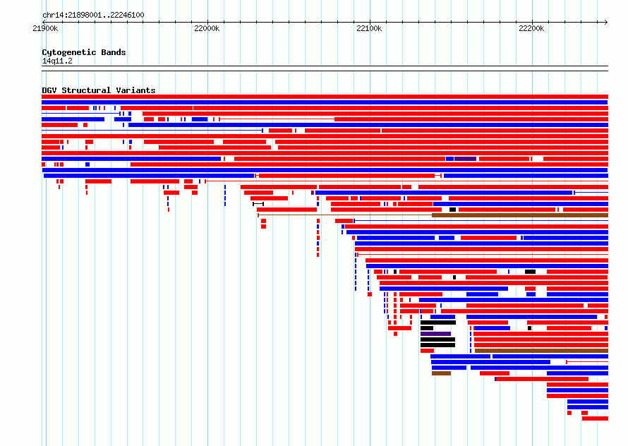The height and width of the screenshot is (446, 628).
Task: Click the short purple segment inside the long red row
Action: coord(466,159)
